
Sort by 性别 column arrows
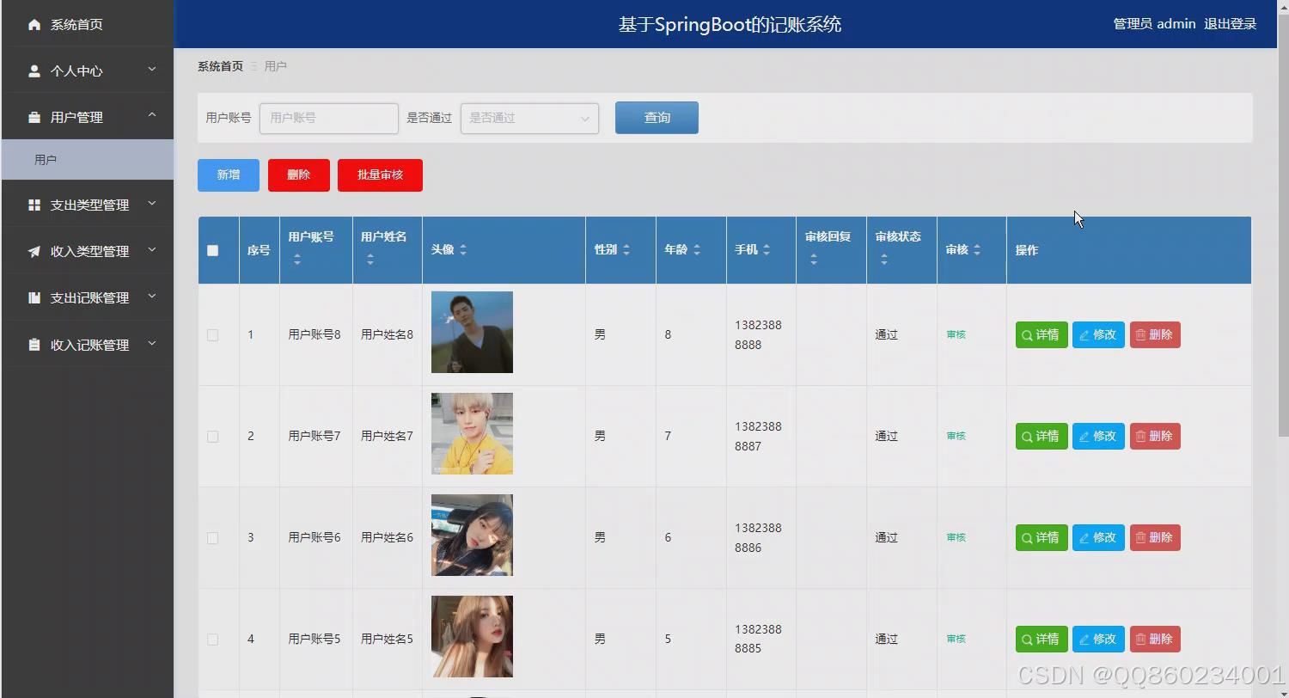click(x=626, y=250)
